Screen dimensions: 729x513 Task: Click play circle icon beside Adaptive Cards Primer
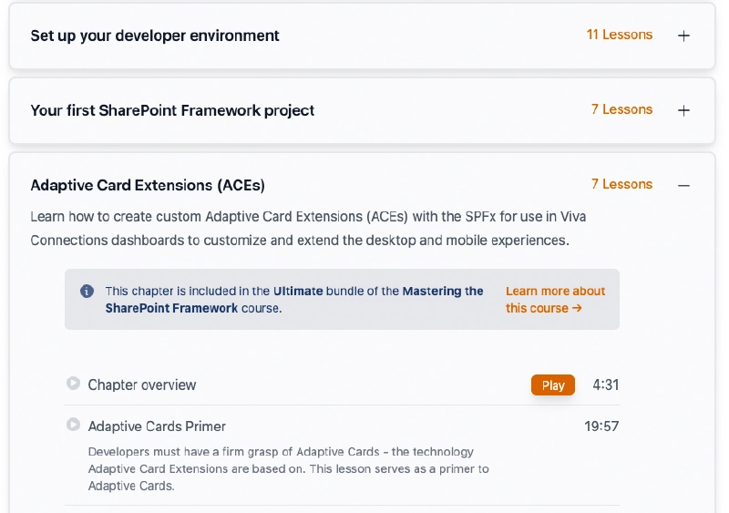[x=74, y=425]
